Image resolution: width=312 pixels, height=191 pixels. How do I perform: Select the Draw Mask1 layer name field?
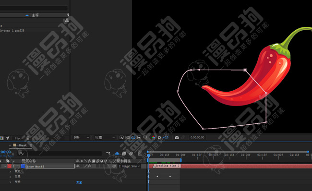pos(50,167)
